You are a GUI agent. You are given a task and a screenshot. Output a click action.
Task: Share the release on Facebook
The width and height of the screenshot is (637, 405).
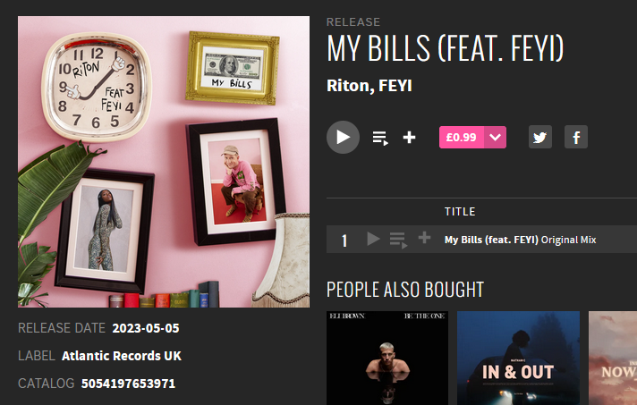click(x=575, y=137)
